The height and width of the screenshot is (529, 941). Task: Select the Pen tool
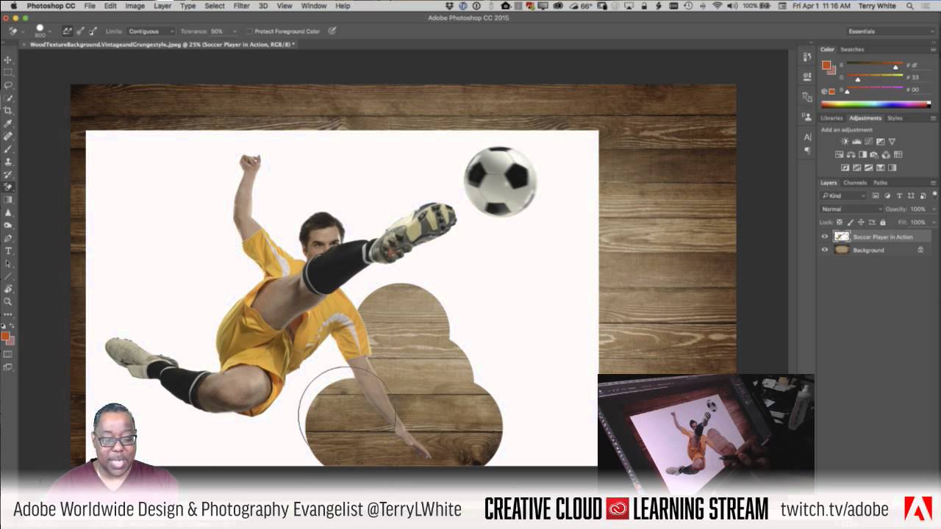pyautogui.click(x=8, y=238)
